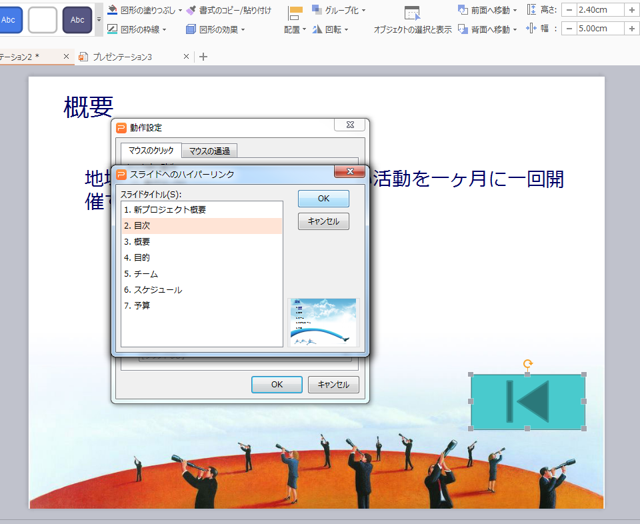The image size is (640, 524).
Task: Open the グループ化 dropdown arrow
Action: (x=364, y=11)
